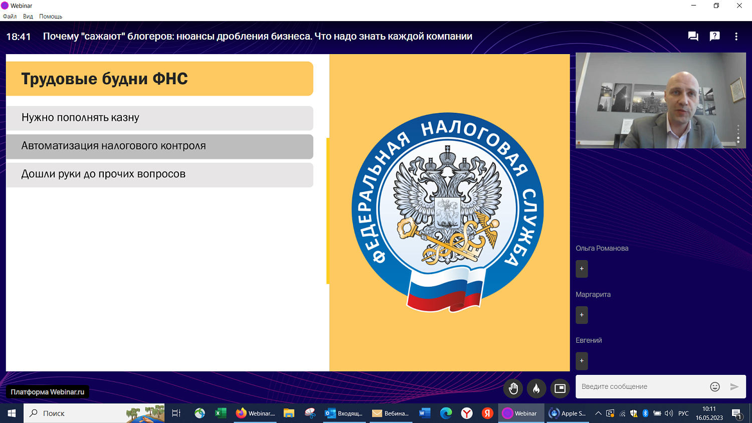Open the questions icon in header
Screen dimensions: 752x423
click(715, 36)
